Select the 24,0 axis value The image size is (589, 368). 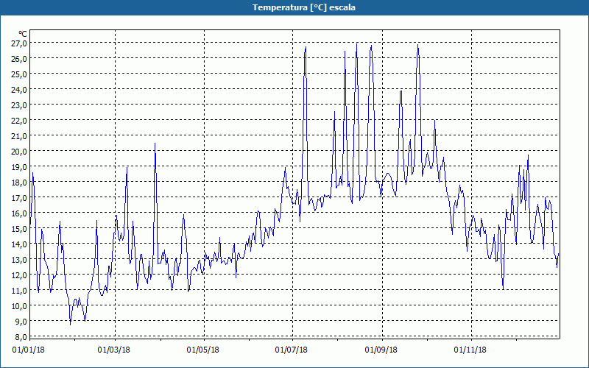tap(19, 90)
